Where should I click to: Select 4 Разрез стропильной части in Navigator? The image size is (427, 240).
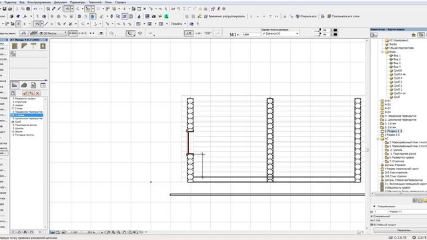(400, 169)
